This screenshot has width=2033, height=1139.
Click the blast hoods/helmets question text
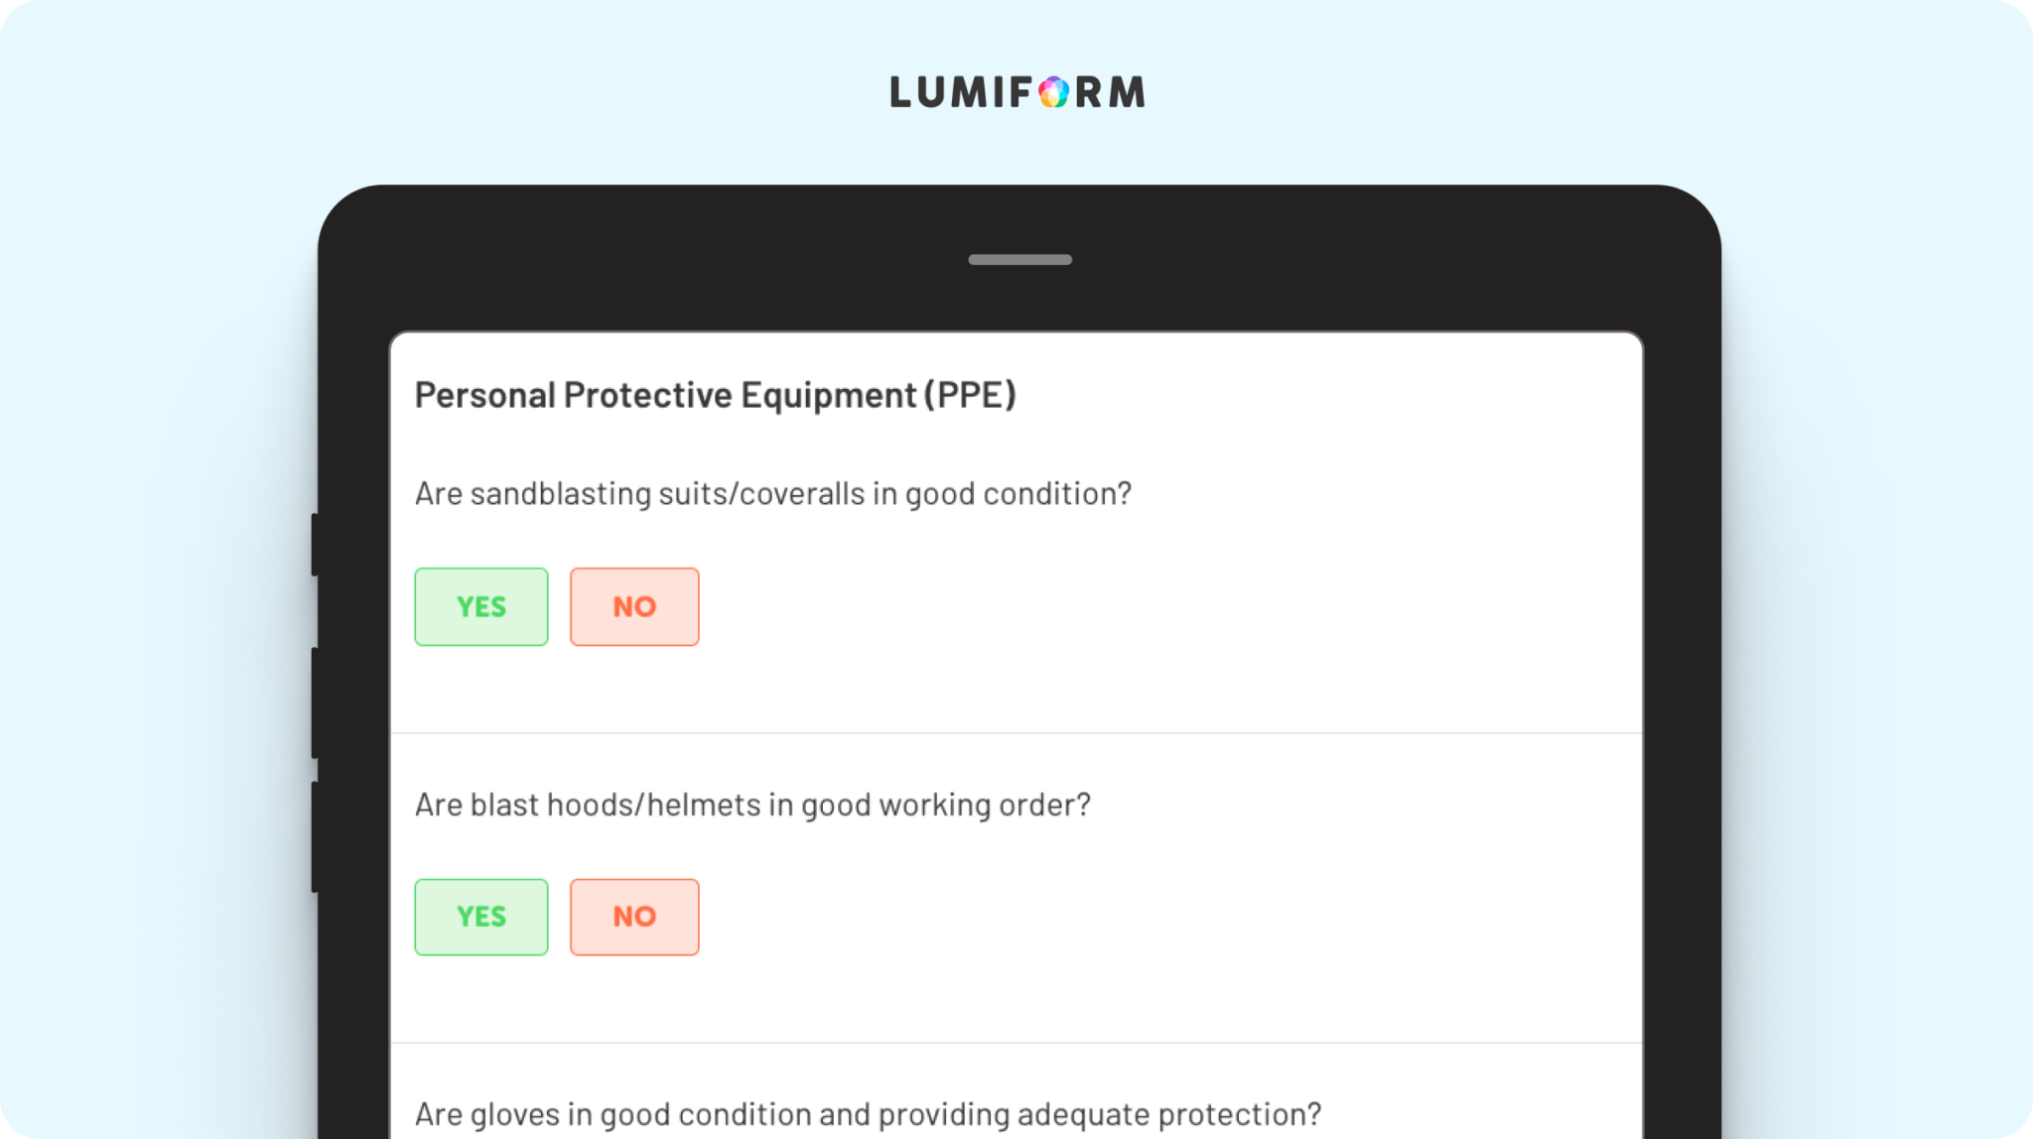tap(752, 805)
